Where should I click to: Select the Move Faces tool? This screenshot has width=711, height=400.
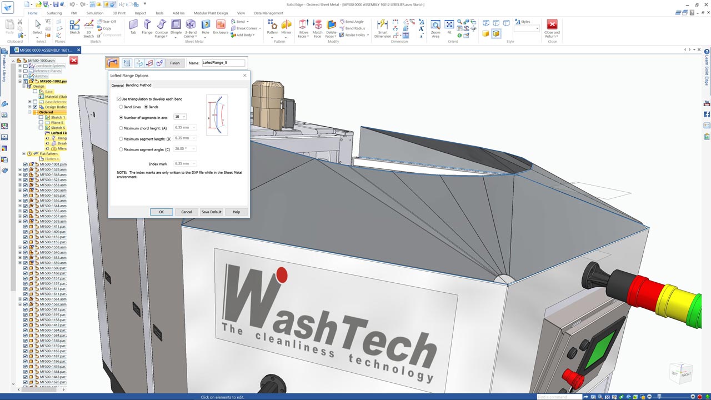303,25
